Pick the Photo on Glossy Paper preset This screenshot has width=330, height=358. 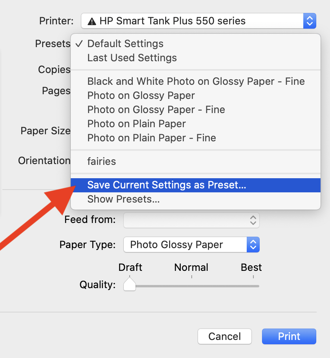(141, 95)
